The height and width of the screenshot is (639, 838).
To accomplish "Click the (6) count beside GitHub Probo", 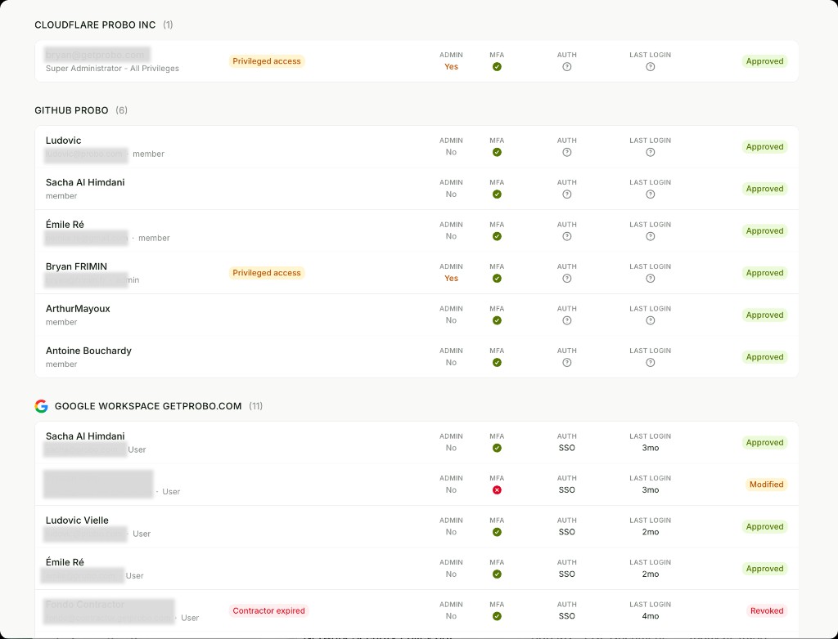I will 122,110.
